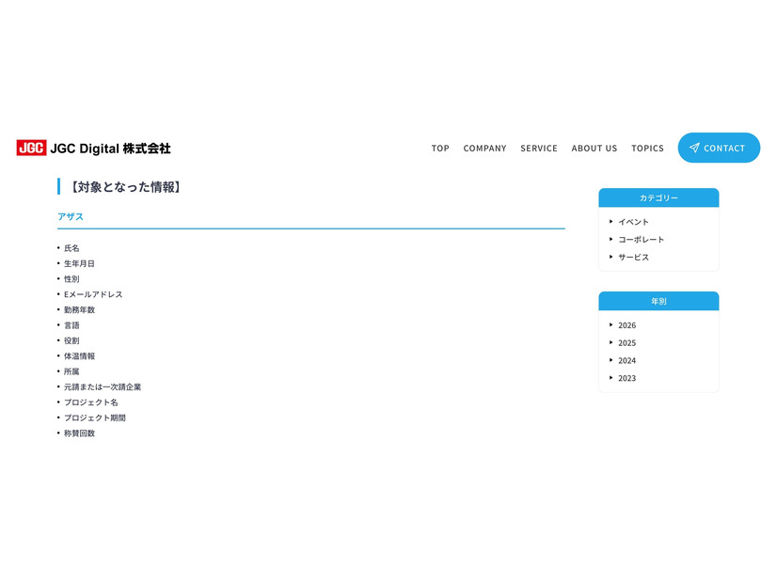Click the arrow marker beside コーポレート
777x583 pixels.
coord(611,239)
